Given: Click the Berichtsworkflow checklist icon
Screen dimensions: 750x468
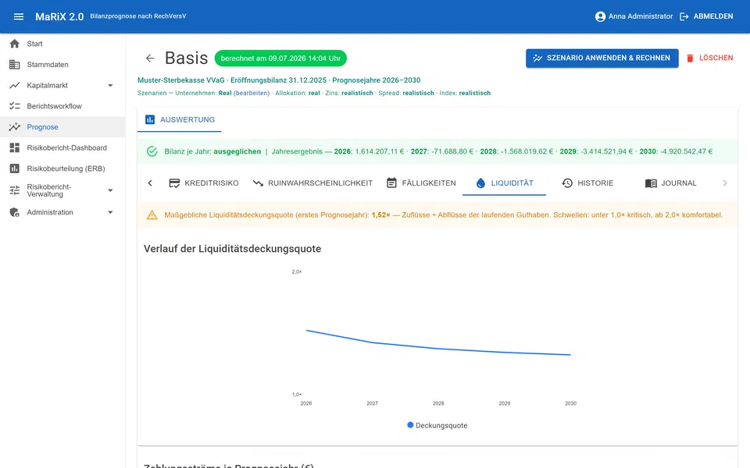Looking at the screenshot, I should tap(15, 106).
